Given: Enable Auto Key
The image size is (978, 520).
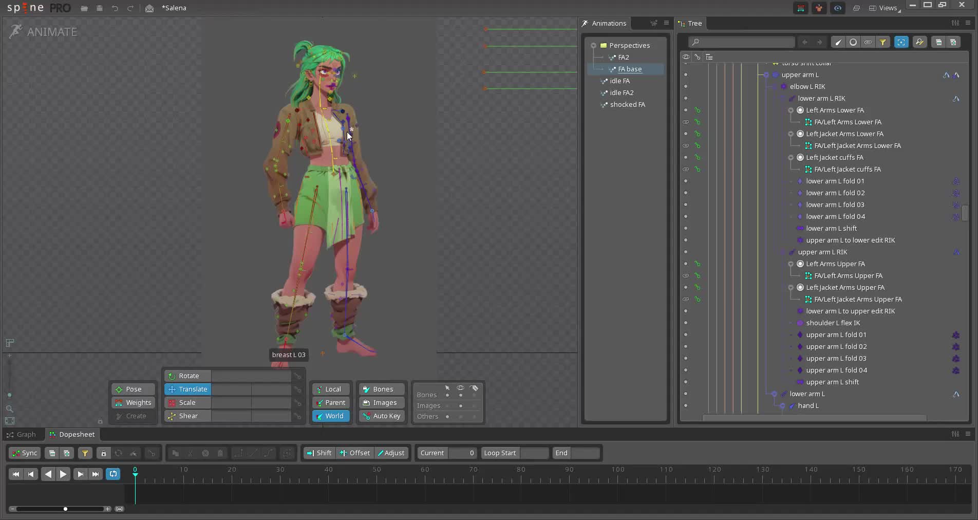Looking at the screenshot, I should [382, 416].
